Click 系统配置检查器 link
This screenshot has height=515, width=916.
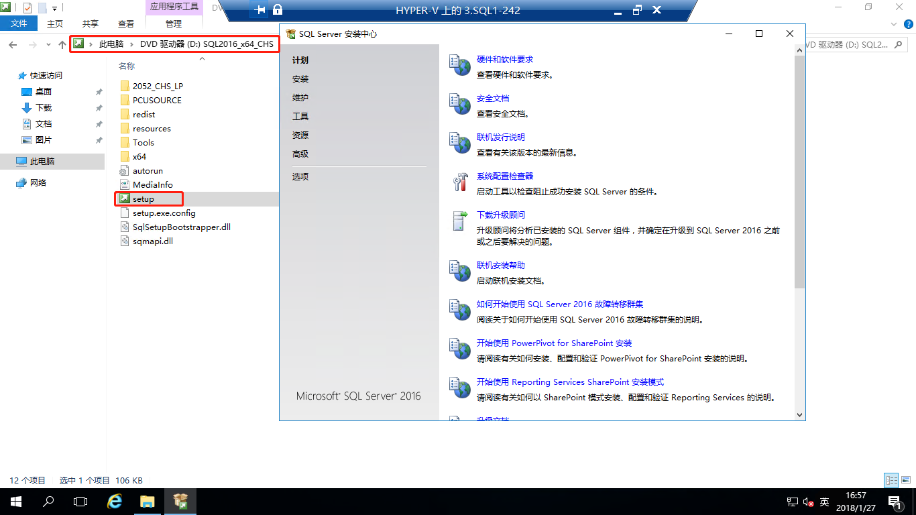[505, 176]
